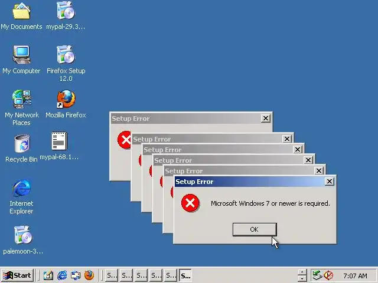
Task: Click the red error icon in front dialog
Action: [x=190, y=203]
